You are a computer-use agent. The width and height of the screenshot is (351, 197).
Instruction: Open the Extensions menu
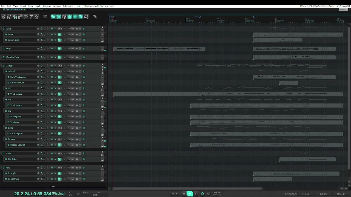(x=68, y=6)
